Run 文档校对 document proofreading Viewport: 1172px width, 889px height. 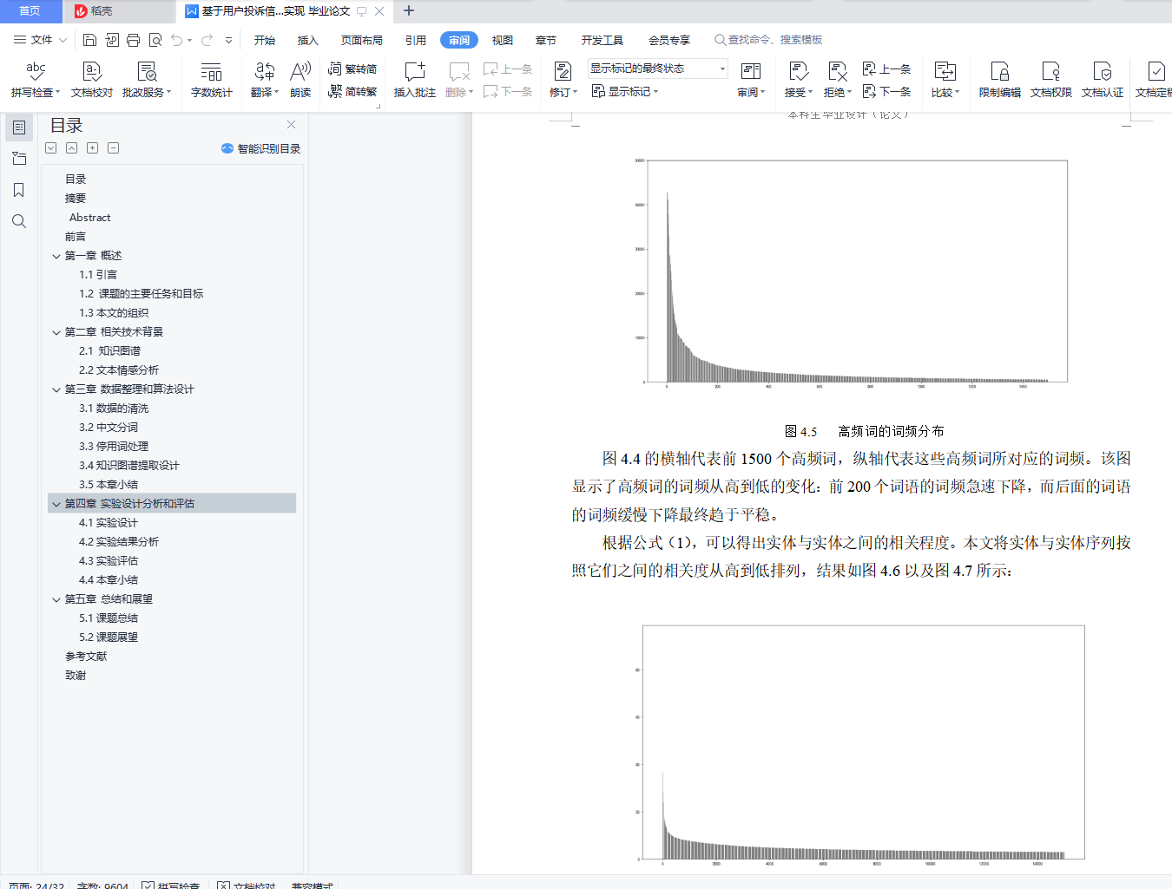92,80
